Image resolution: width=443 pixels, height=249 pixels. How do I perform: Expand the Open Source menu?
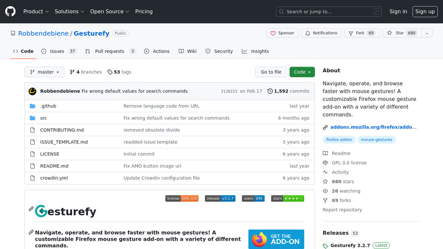pyautogui.click(x=110, y=12)
